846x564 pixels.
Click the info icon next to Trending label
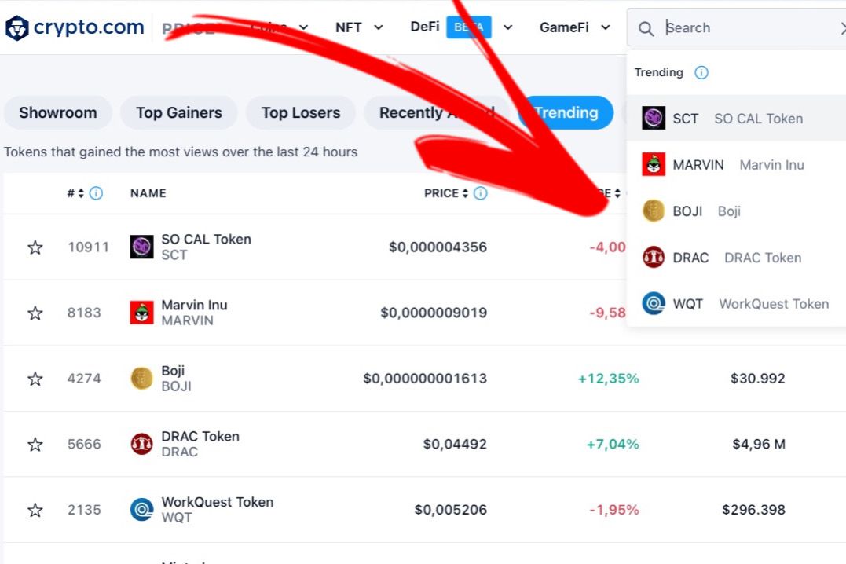pos(701,72)
